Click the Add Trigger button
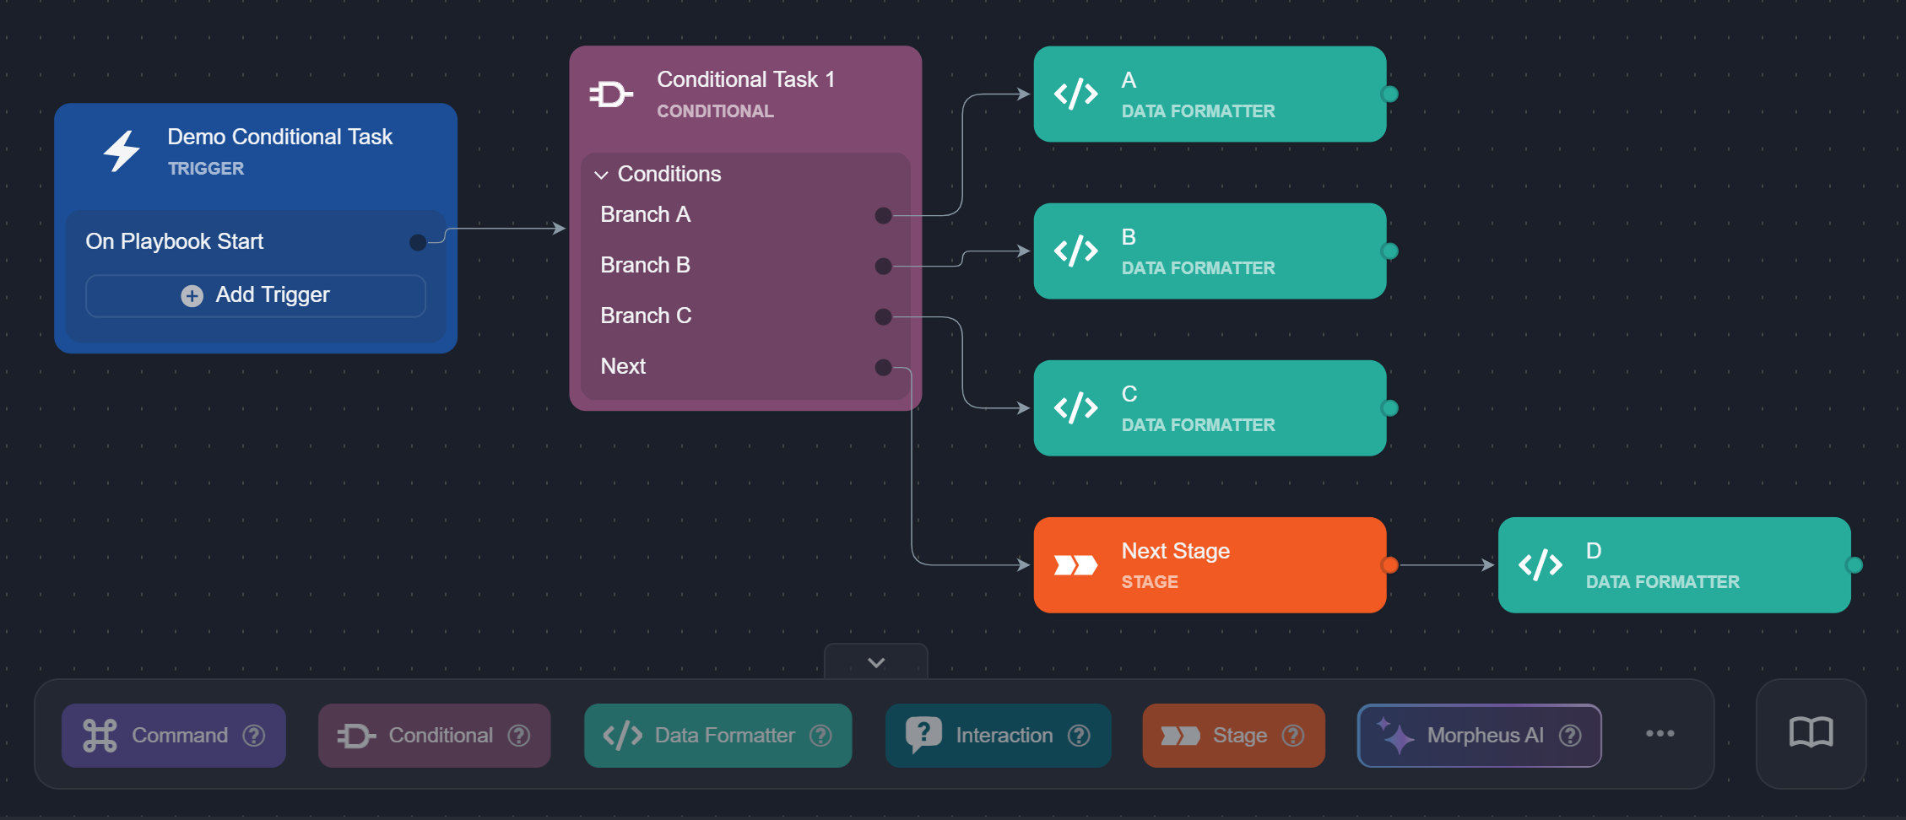 pyautogui.click(x=256, y=295)
